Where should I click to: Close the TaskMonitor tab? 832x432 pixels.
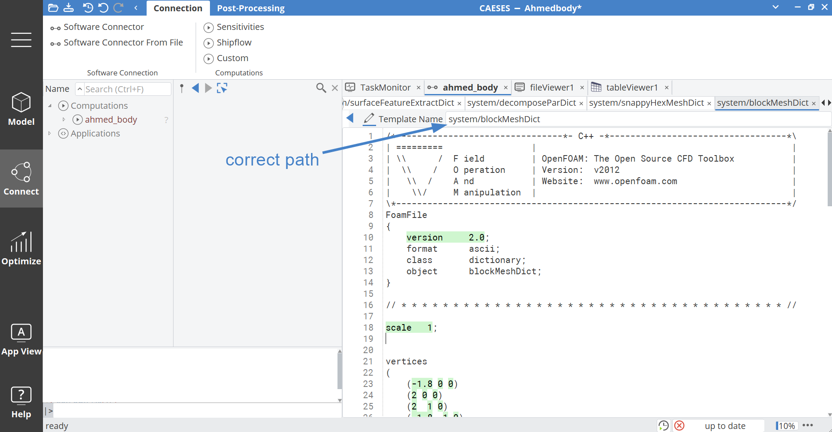pos(419,88)
